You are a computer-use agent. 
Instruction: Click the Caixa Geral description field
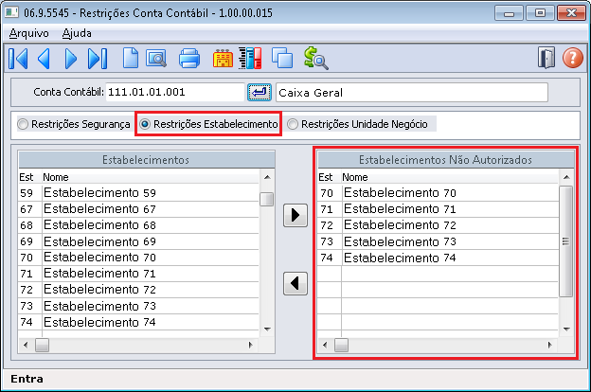click(412, 93)
